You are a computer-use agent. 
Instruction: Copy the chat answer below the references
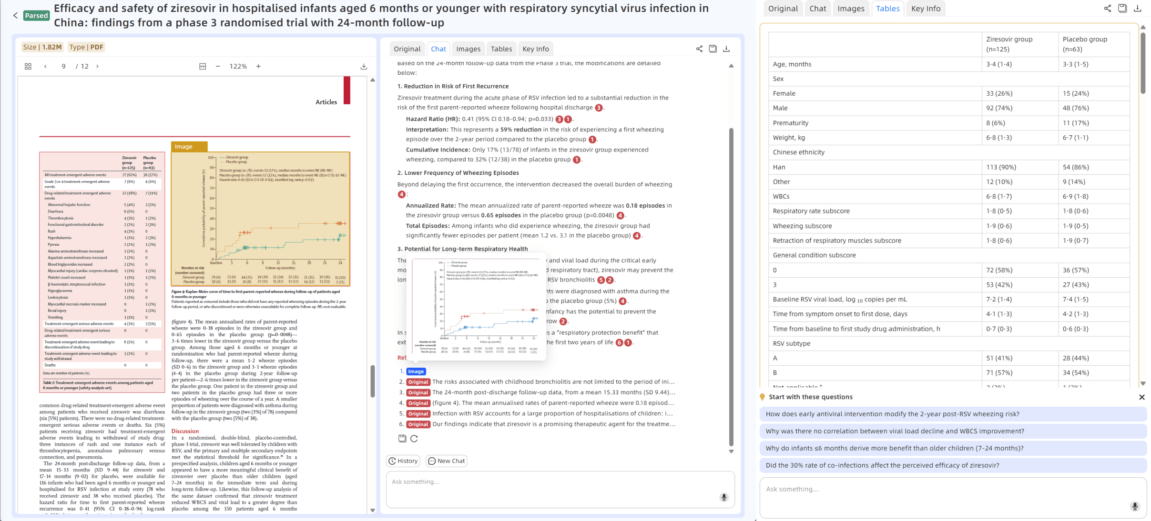click(x=402, y=439)
